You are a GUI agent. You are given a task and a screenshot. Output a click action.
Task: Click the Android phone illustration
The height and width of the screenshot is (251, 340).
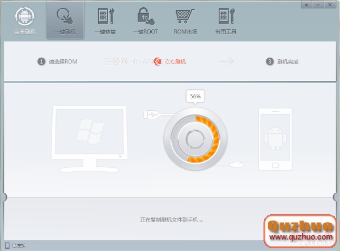(x=275, y=139)
